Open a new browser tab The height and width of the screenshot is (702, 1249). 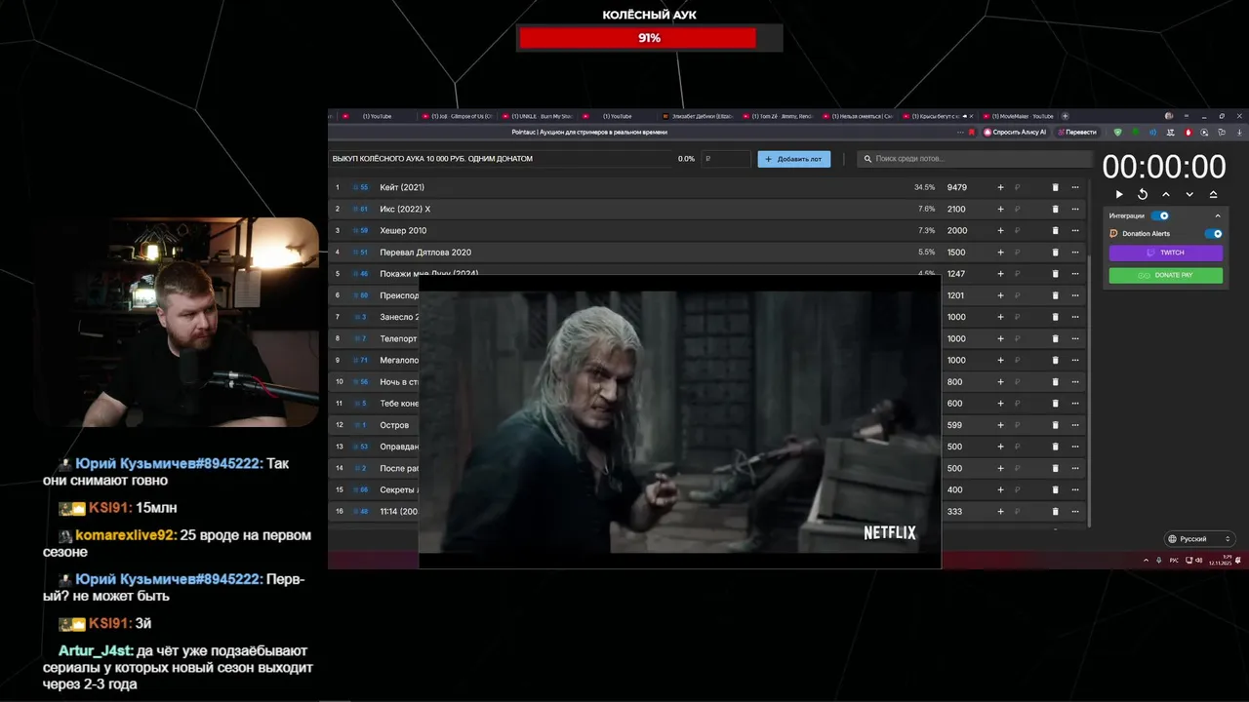[1065, 116]
